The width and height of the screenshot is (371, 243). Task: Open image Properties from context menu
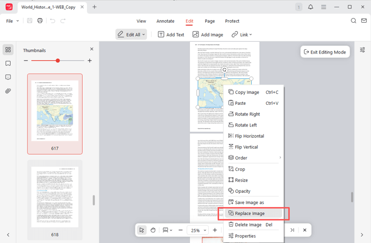[254, 236]
